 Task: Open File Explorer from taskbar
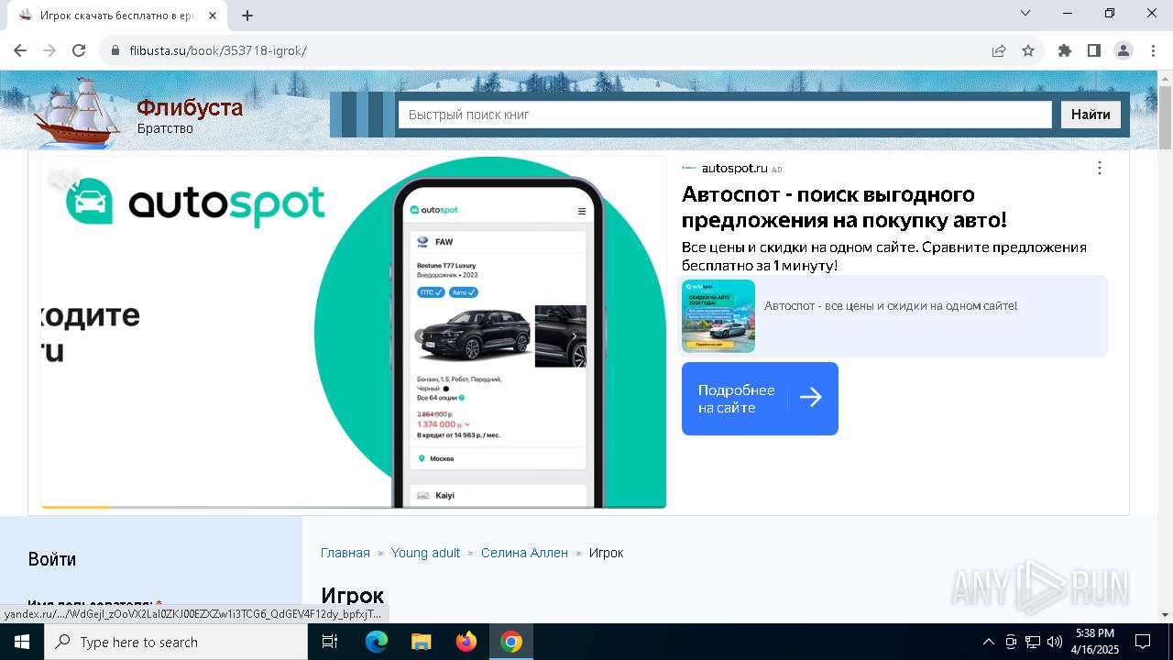click(x=422, y=642)
